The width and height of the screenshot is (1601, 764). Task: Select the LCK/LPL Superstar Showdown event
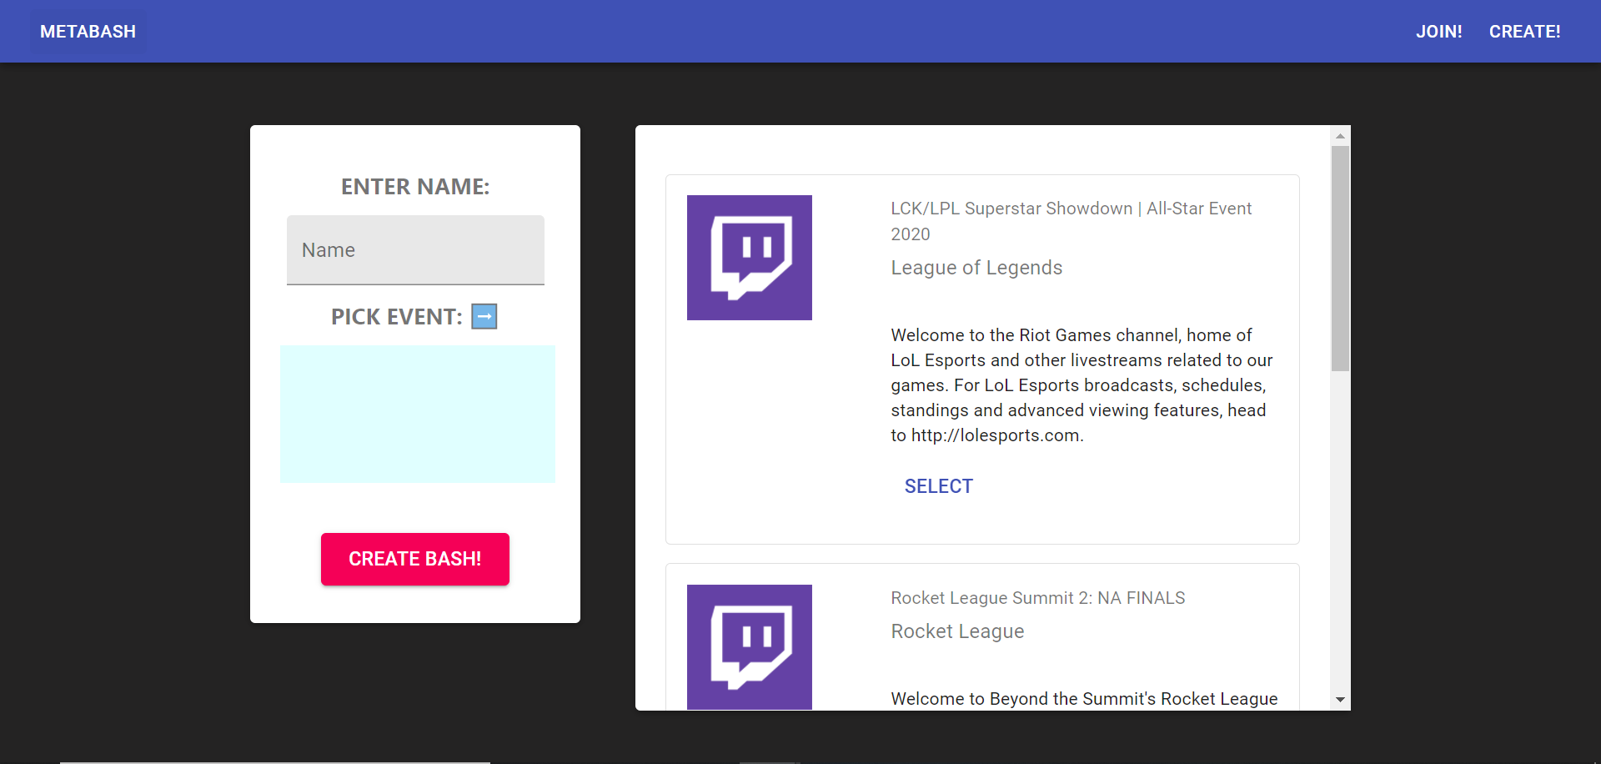coord(939,486)
